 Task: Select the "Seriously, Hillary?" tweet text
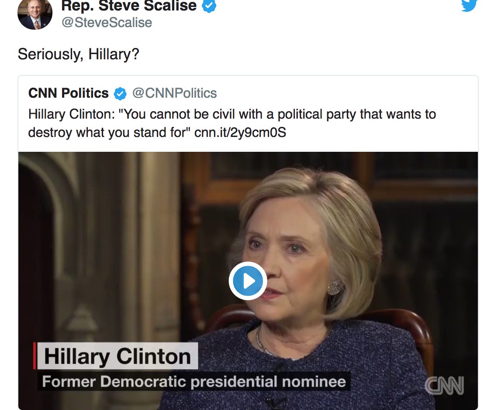pyautogui.click(x=78, y=54)
